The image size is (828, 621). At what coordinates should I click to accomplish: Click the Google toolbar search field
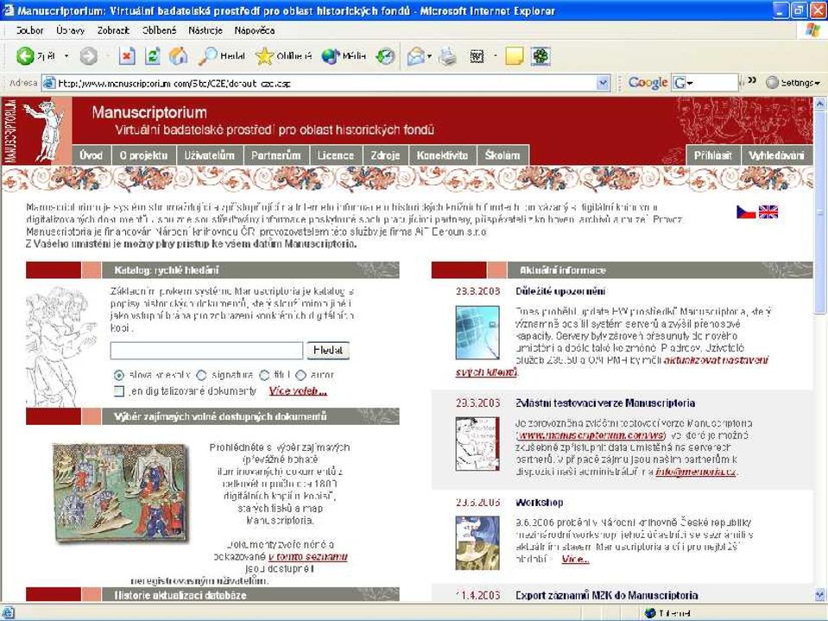(716, 83)
